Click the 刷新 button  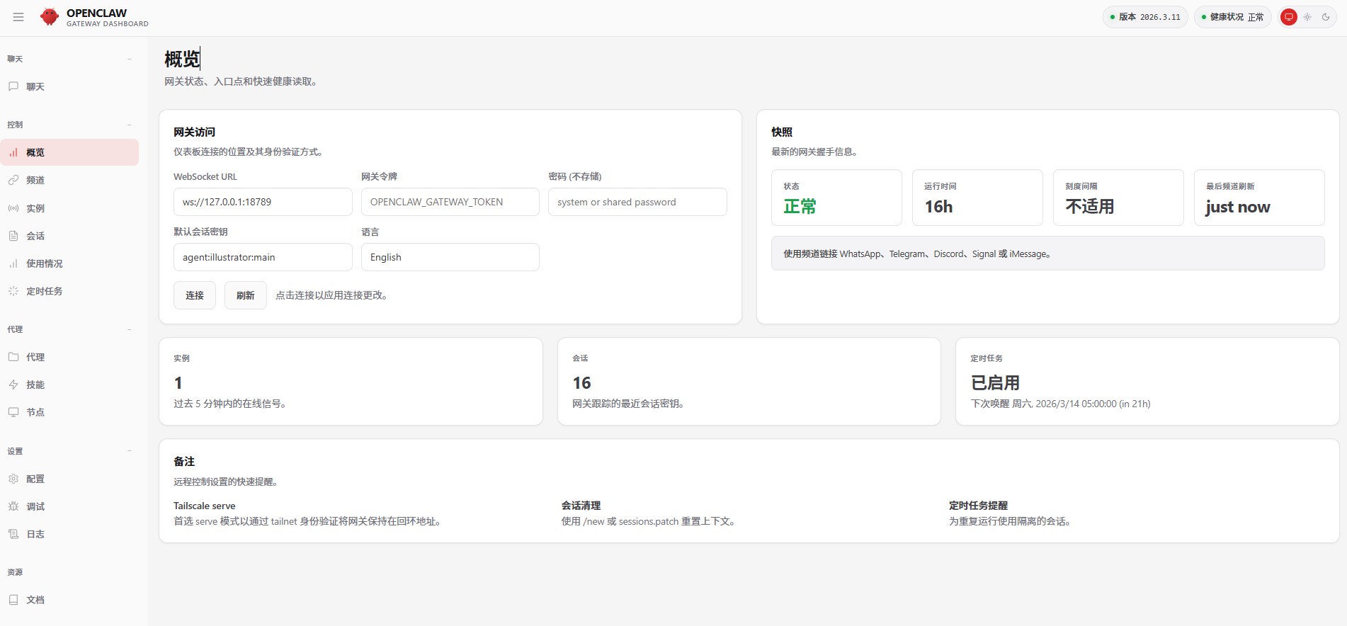[x=246, y=295]
